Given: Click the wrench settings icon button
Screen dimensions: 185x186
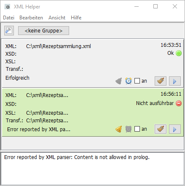Looking at the screenshot, I should coord(9,30).
